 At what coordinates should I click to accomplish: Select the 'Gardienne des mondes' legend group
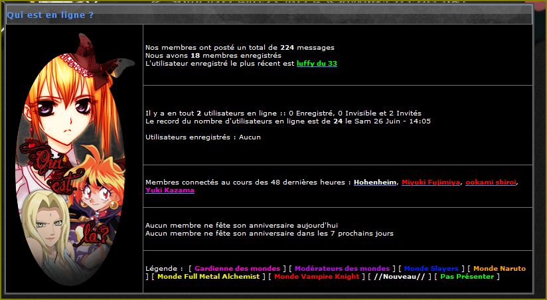[237, 269]
